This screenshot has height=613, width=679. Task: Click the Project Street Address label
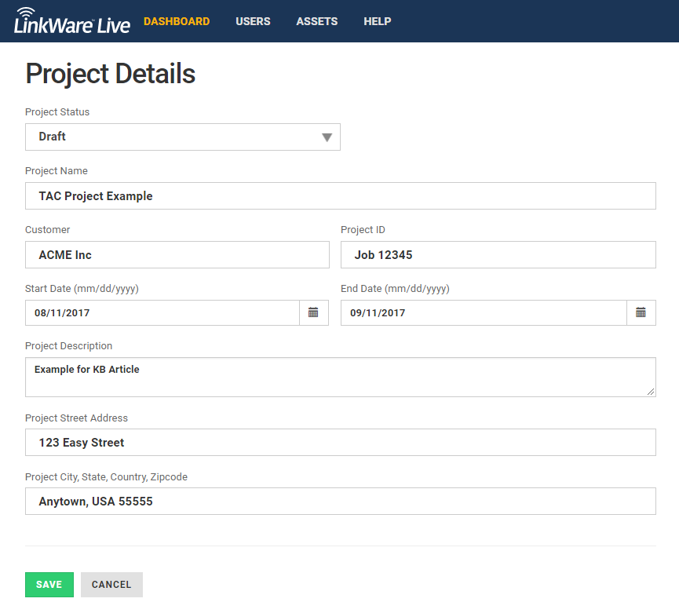[x=76, y=418]
